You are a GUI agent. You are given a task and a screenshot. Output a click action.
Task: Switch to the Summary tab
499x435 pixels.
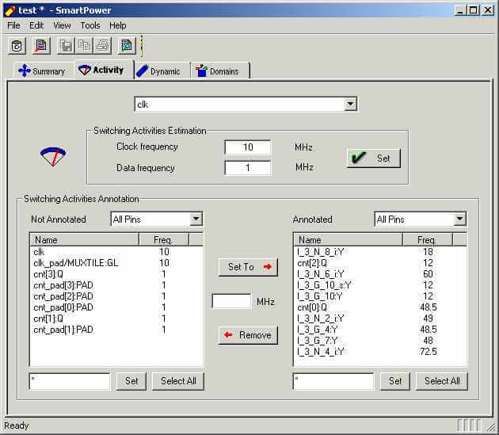(x=42, y=71)
